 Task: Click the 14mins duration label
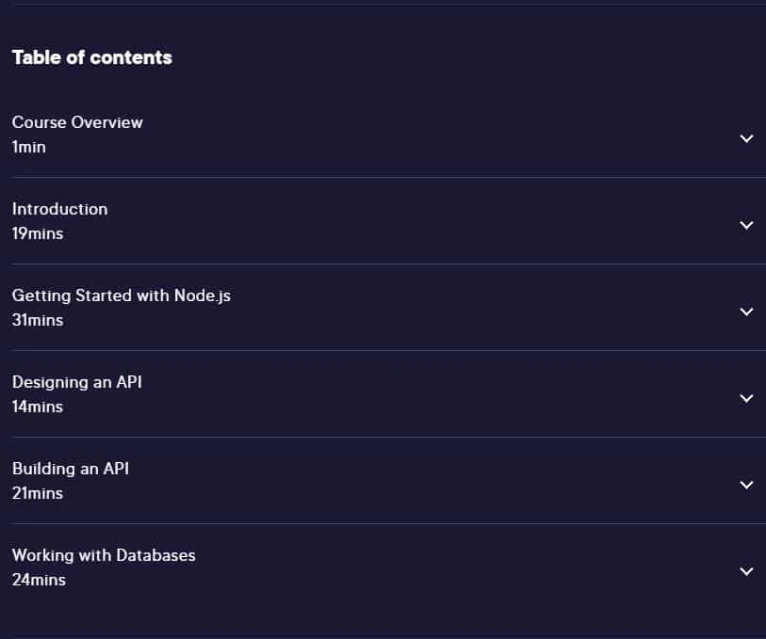(x=38, y=407)
